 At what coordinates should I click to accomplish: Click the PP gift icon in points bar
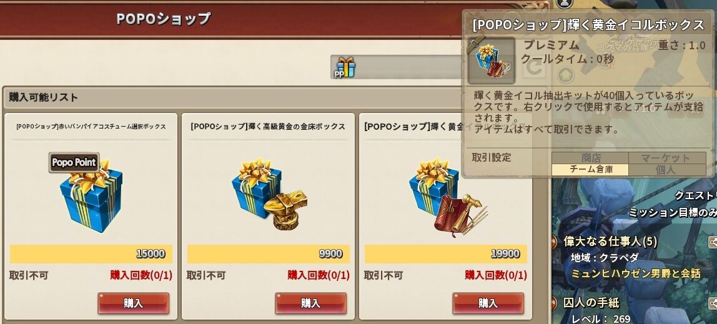coord(345,67)
